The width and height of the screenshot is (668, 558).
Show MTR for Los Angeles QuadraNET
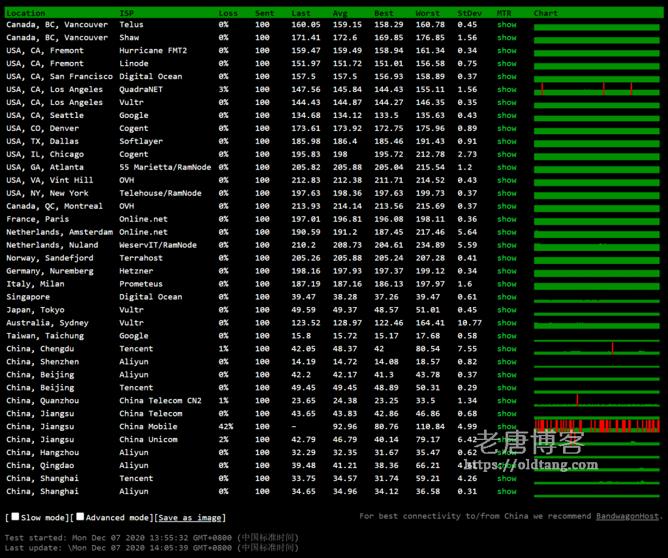506,89
